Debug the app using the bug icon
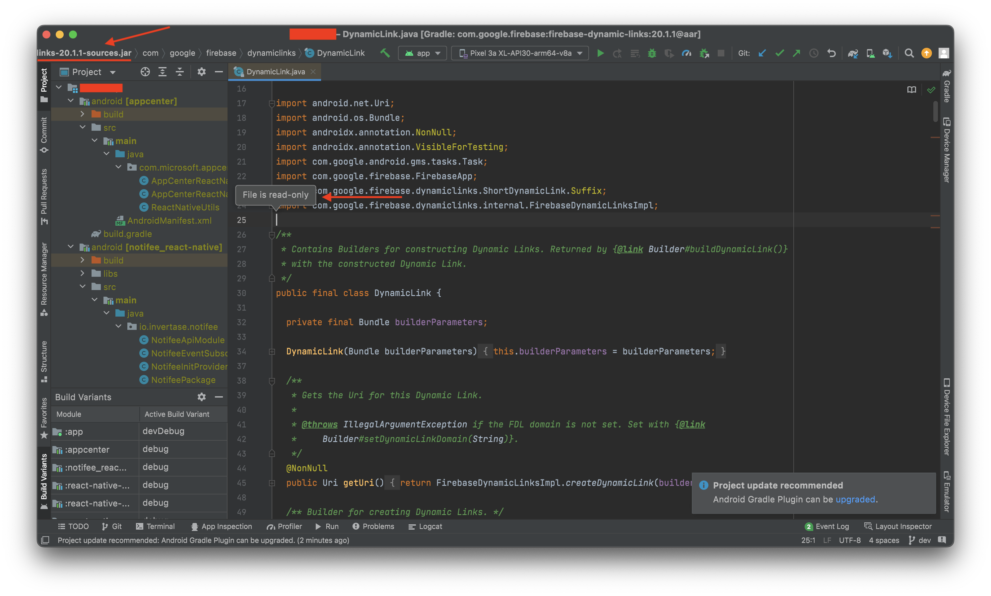This screenshot has width=991, height=596. click(x=651, y=53)
